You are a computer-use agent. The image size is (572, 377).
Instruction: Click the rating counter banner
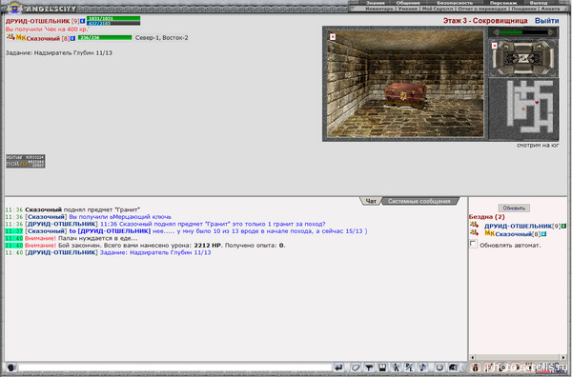coord(25,161)
